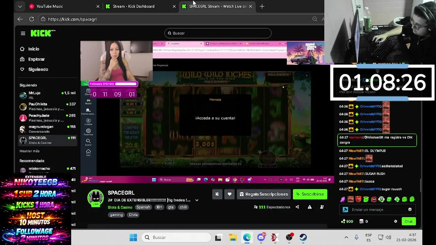Click the volume icon in system tray
Image resolution: width=436 pixels, height=245 pixels.
388,238
